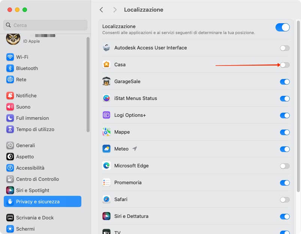The image size is (301, 234).
Task: Click the Casa home icon
Action: pyautogui.click(x=106, y=65)
